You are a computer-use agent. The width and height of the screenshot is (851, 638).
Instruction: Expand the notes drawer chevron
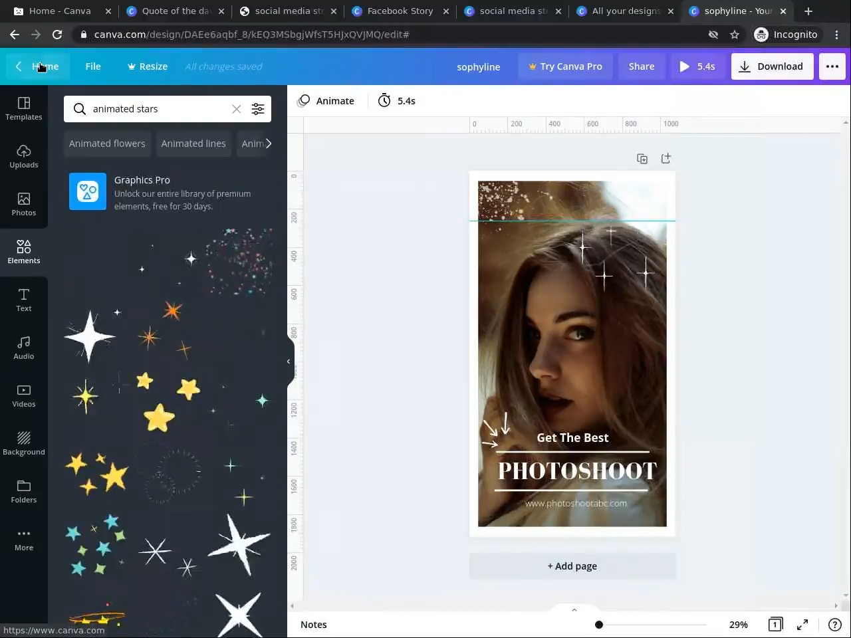574,610
